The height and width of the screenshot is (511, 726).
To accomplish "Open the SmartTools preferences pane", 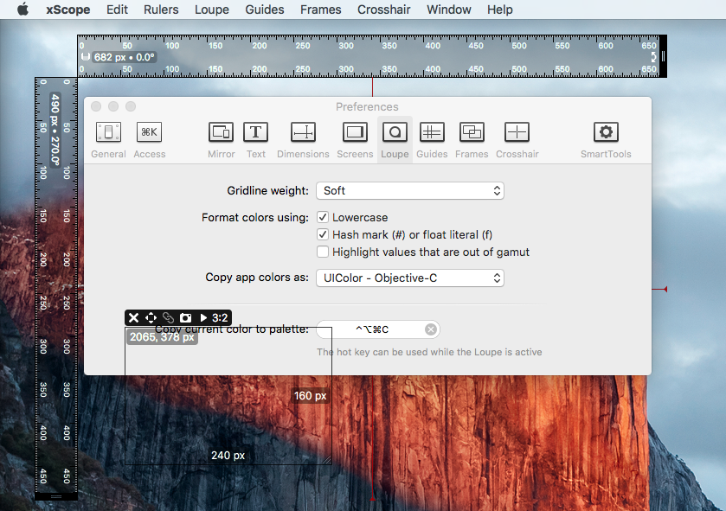I will click(606, 140).
